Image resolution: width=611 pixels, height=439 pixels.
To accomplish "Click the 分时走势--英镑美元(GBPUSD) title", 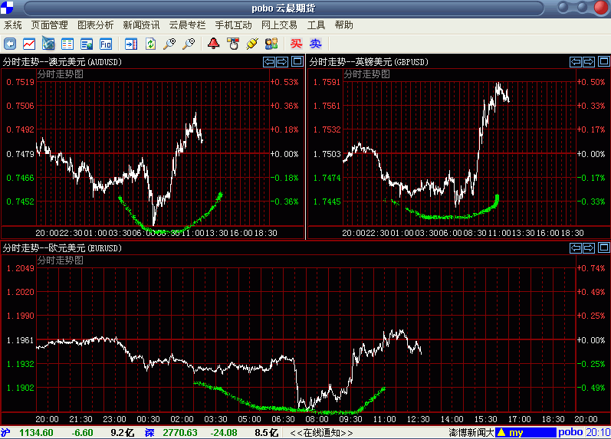I will pyautogui.click(x=369, y=62).
